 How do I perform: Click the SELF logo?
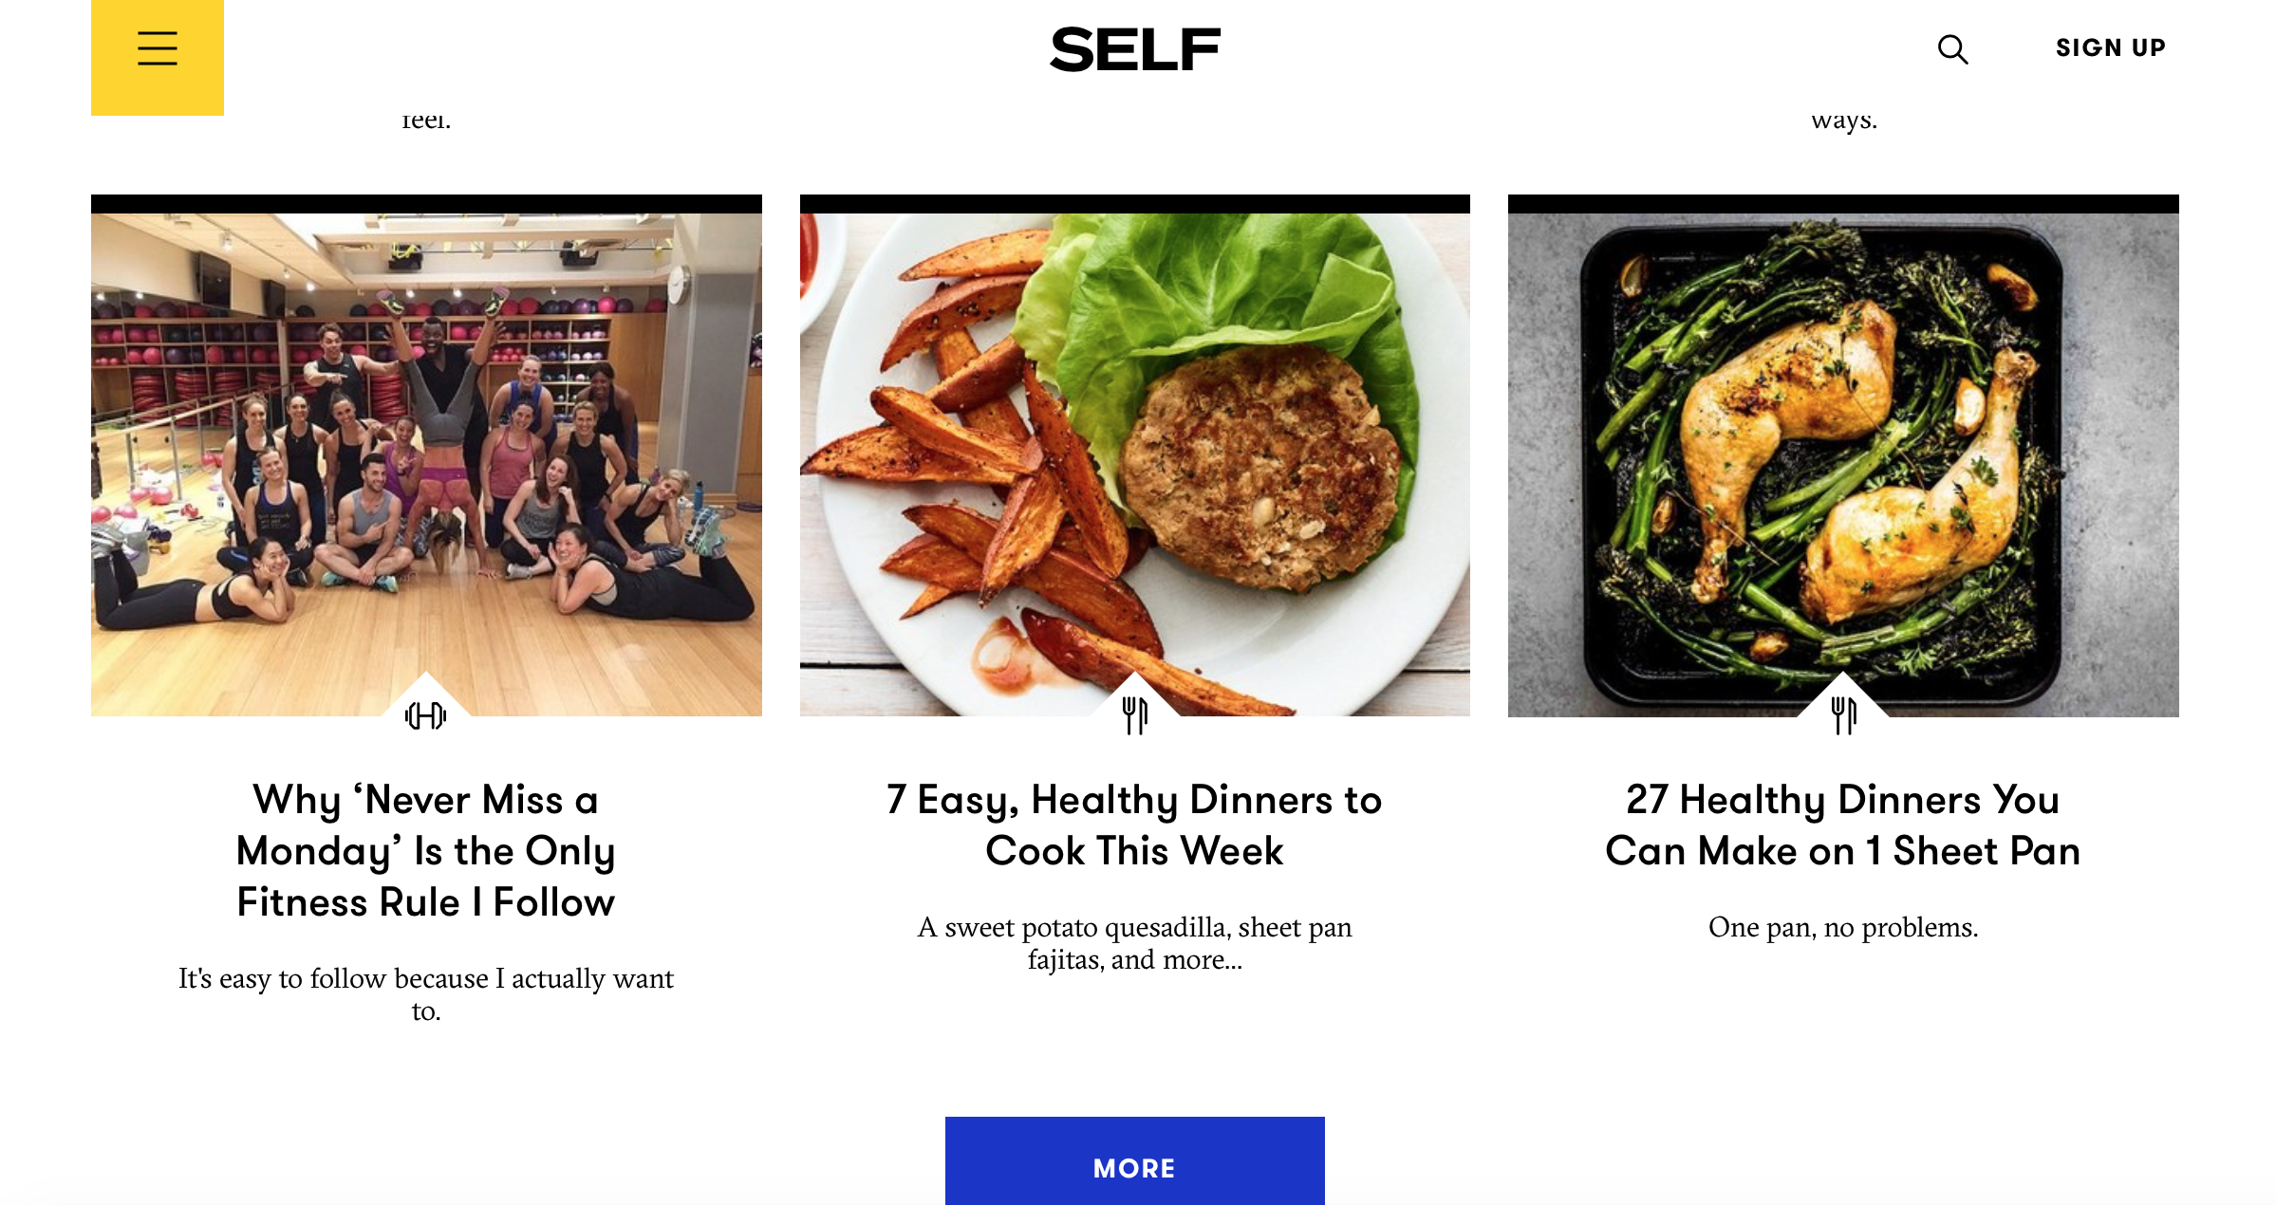coord(1135,49)
